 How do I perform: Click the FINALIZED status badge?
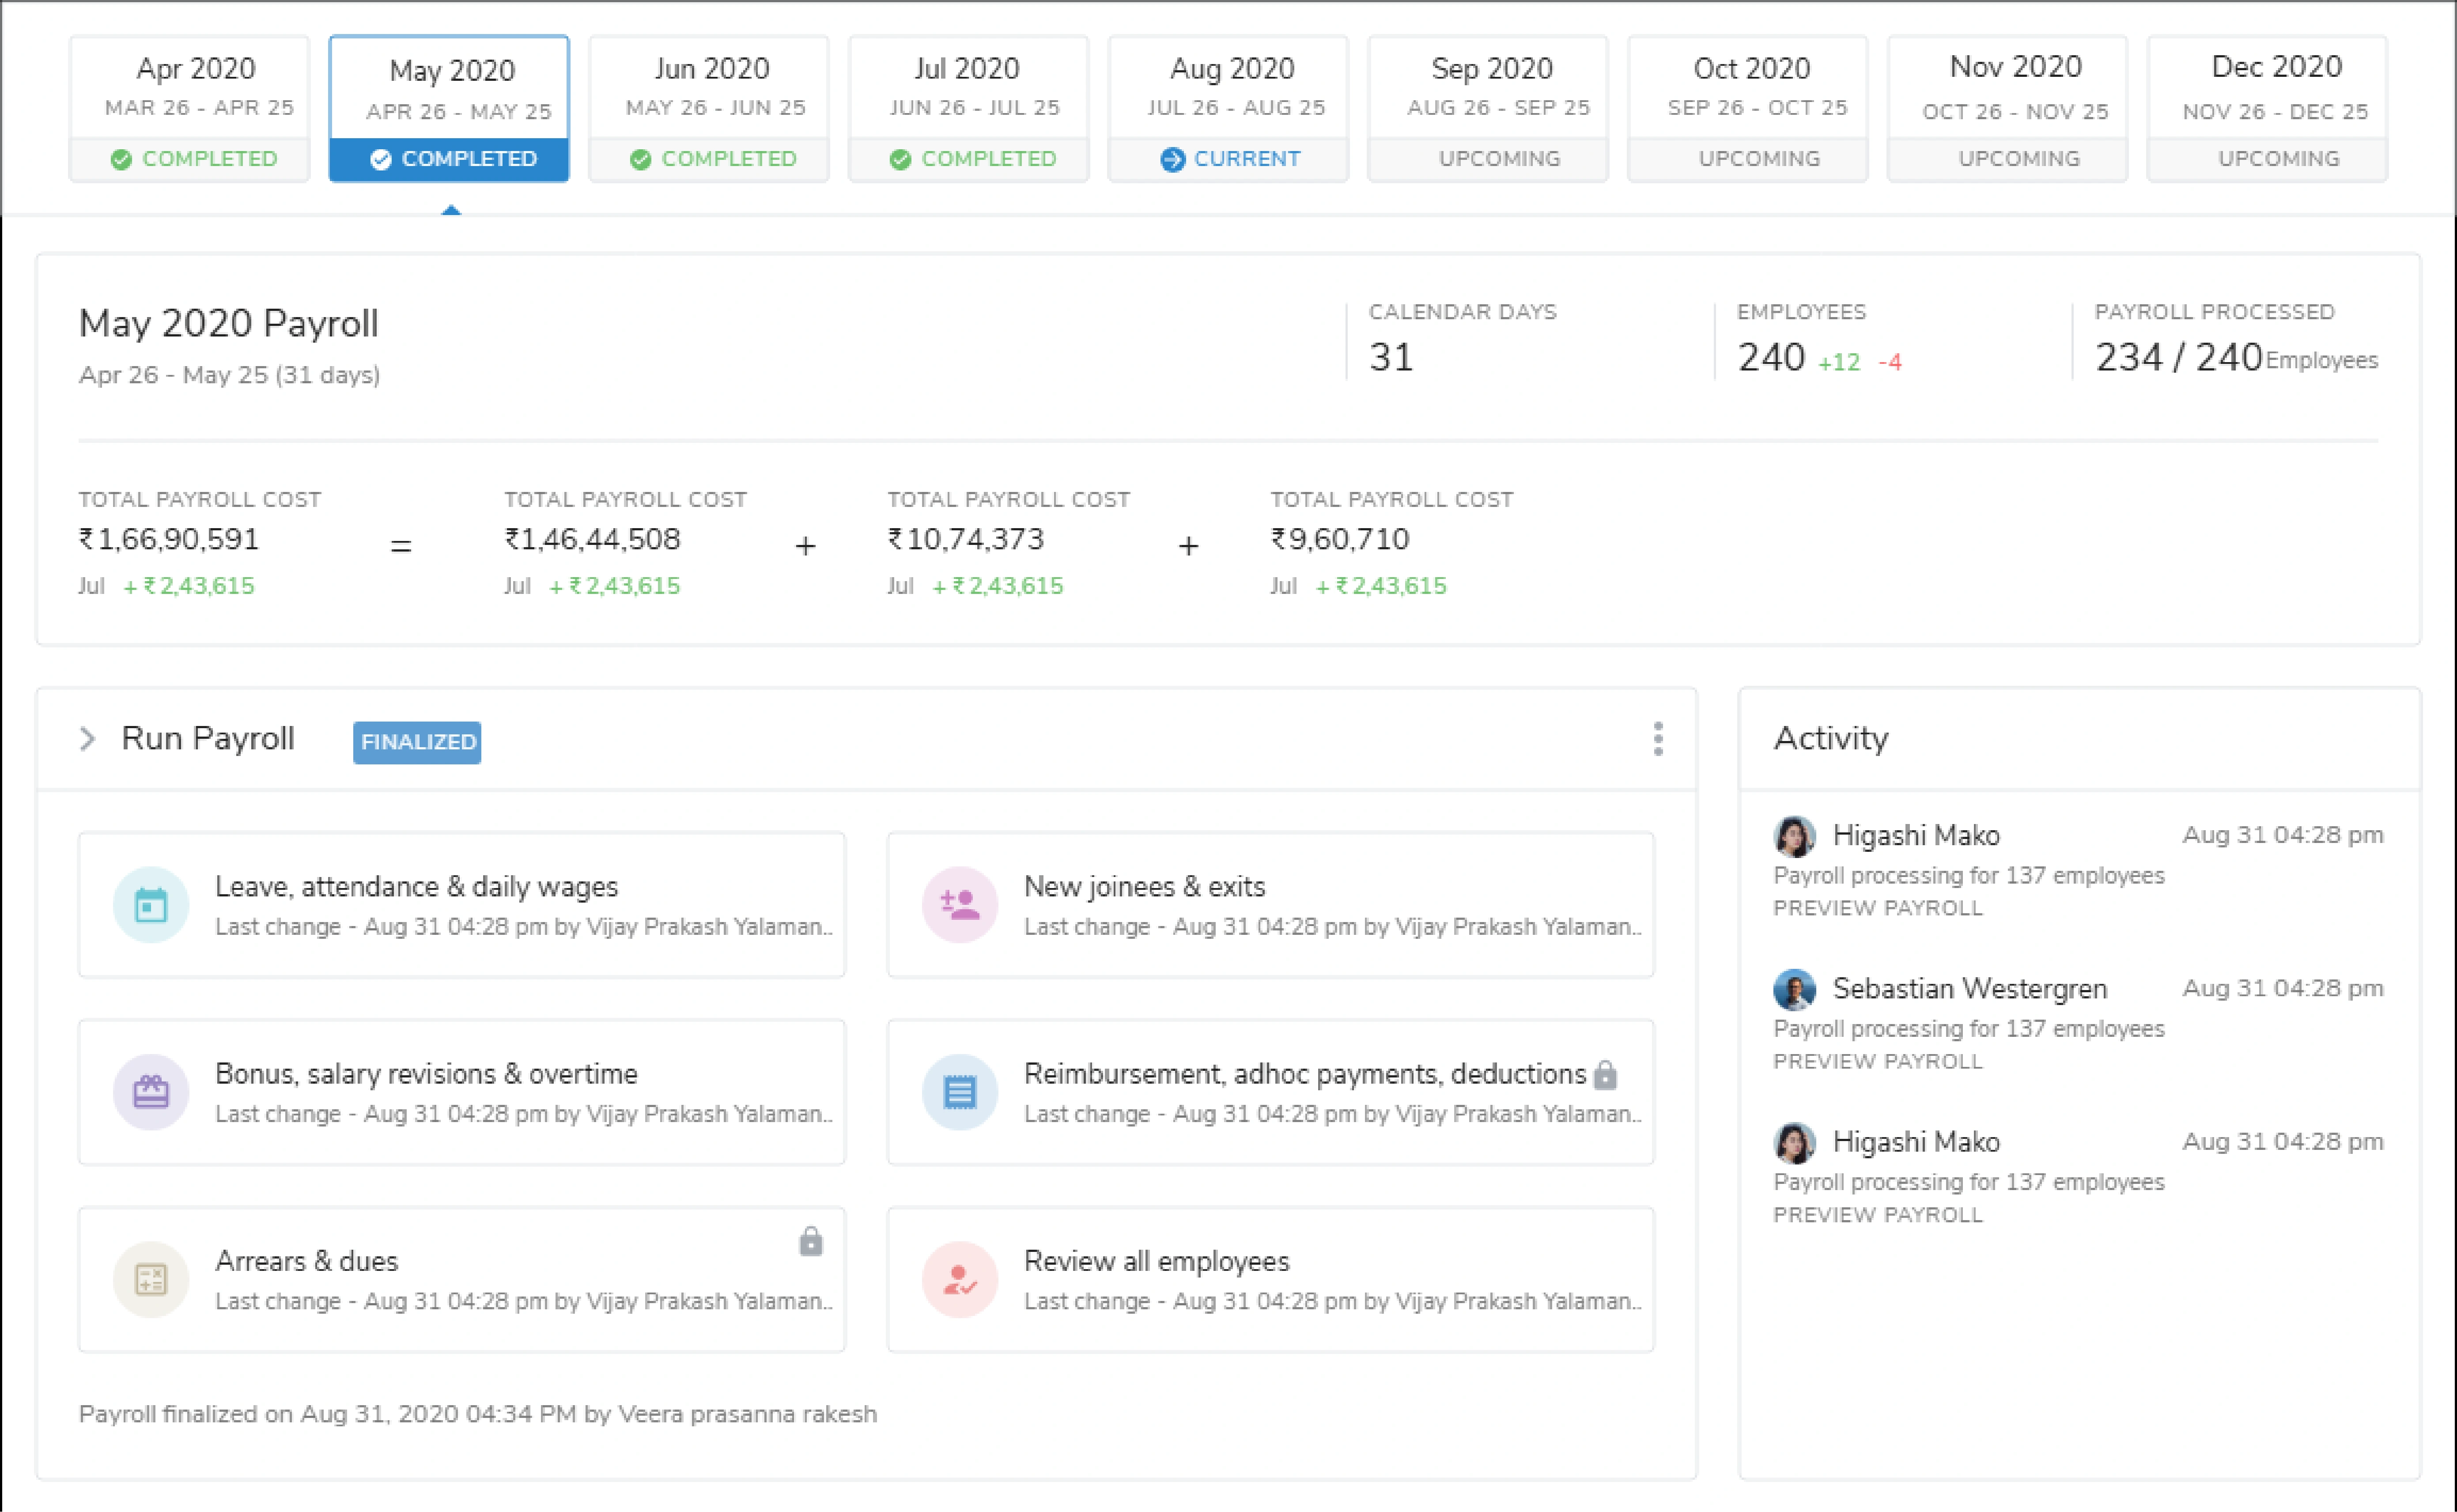click(x=417, y=742)
